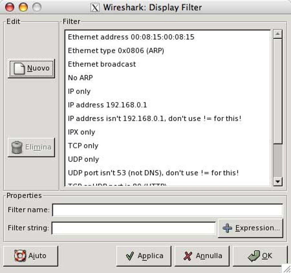Image resolution: width=291 pixels, height=273 pixels.
Task: Select the 'IP only' filter
Action: (x=167, y=91)
